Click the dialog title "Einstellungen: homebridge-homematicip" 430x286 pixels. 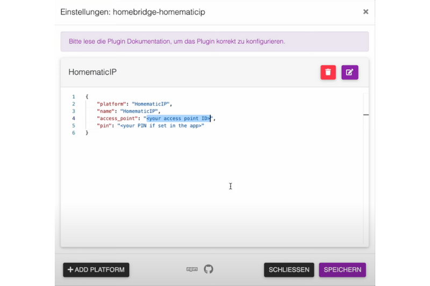coord(133,12)
